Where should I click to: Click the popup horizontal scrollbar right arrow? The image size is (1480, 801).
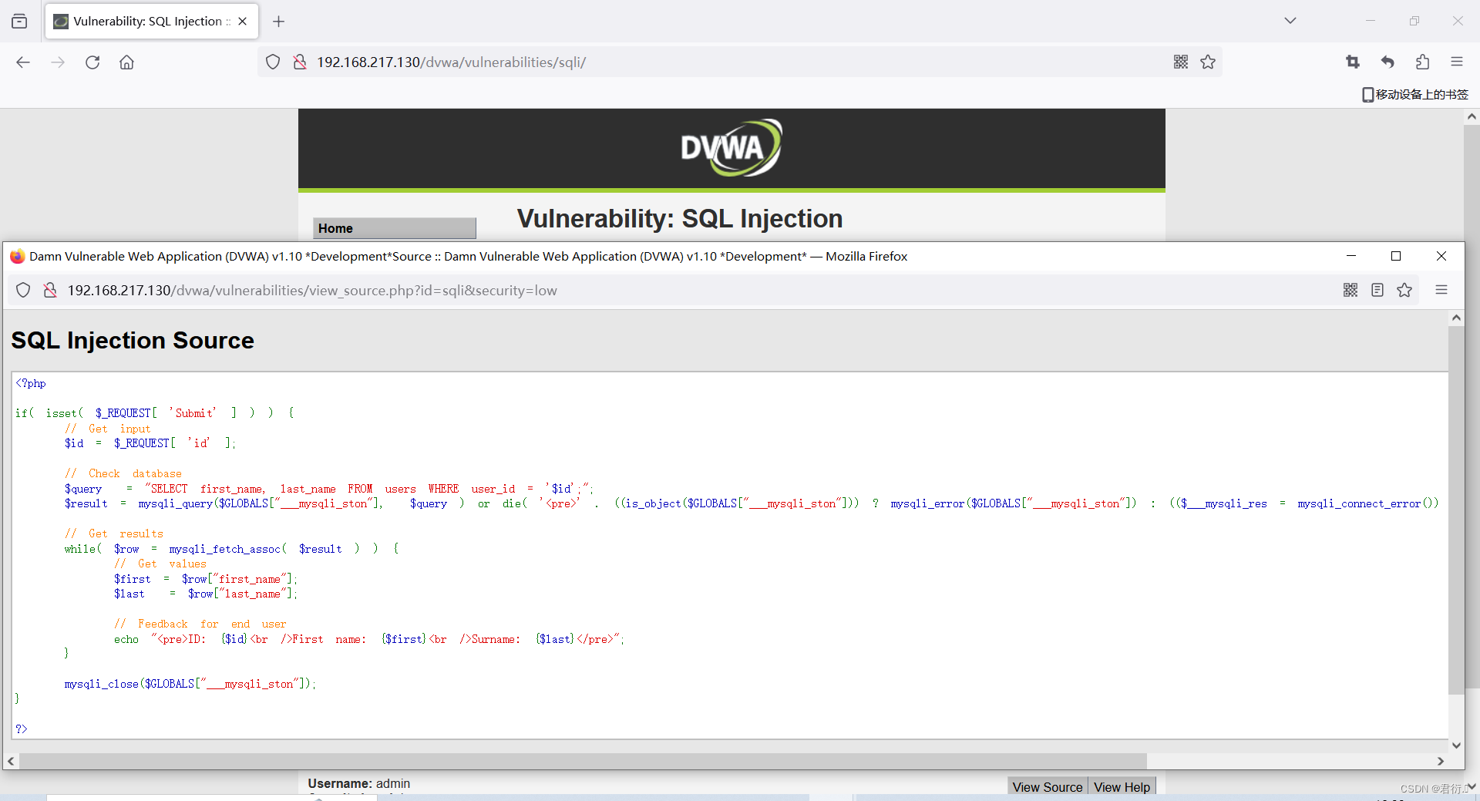pos(1441,761)
